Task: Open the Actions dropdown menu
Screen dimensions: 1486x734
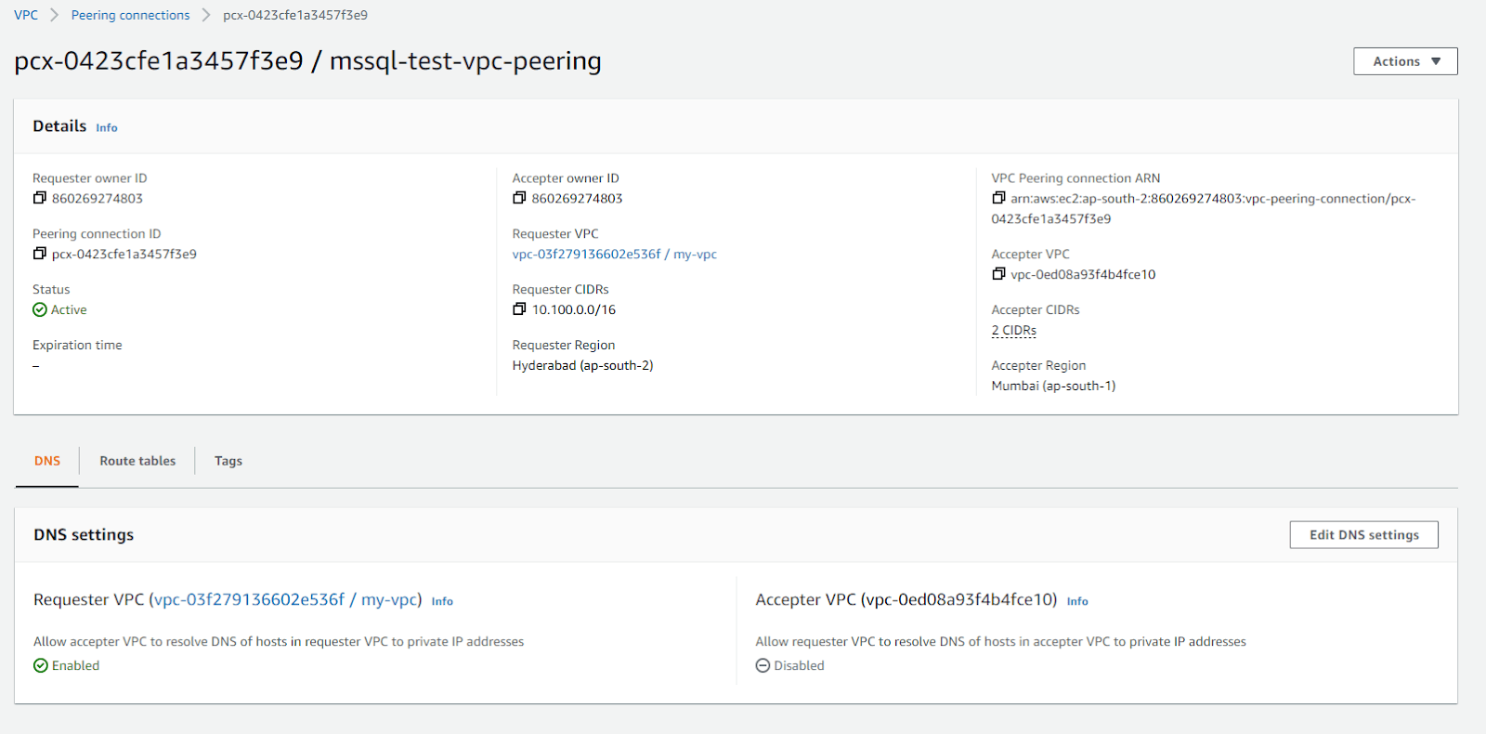Action: 1405,61
